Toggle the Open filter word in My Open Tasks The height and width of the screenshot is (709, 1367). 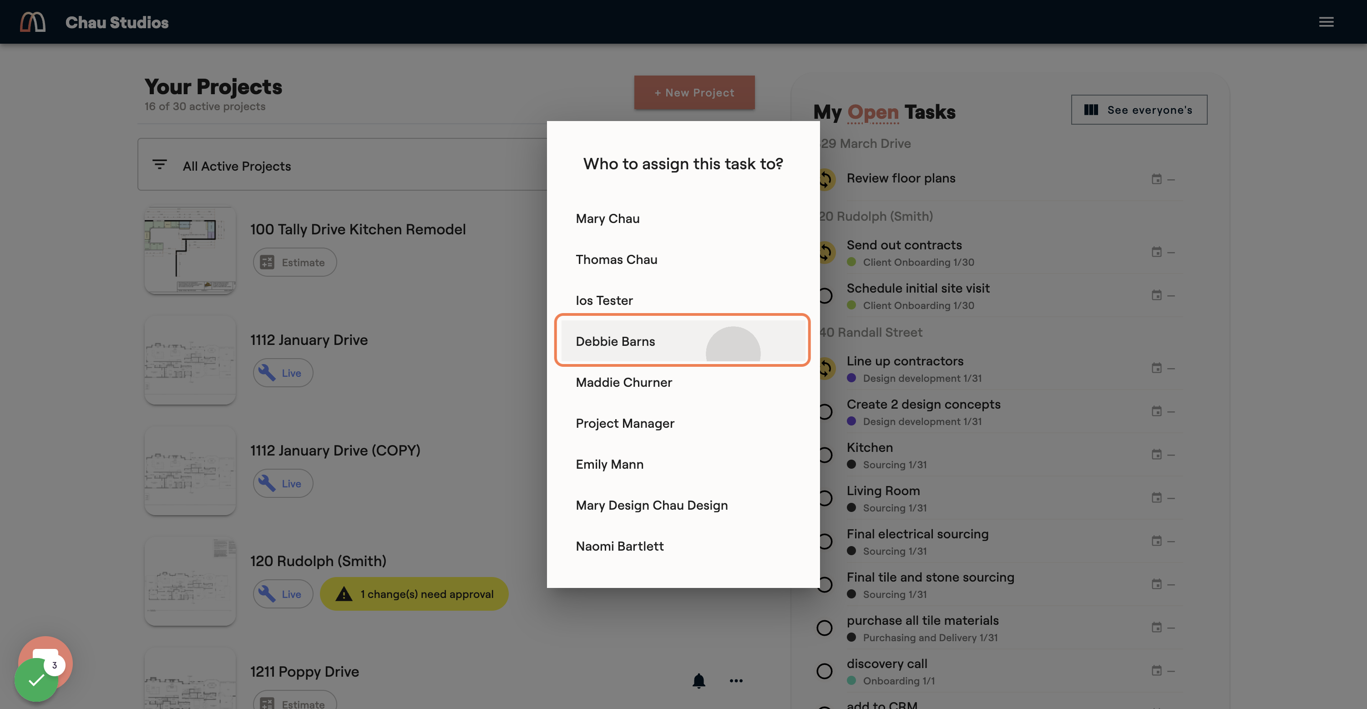click(x=873, y=112)
